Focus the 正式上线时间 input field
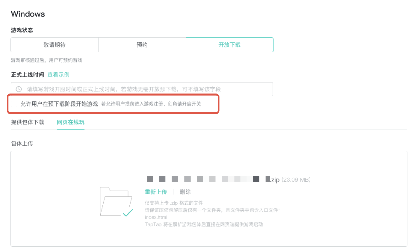Image resolution: width=410 pixels, height=252 pixels. coord(148,89)
